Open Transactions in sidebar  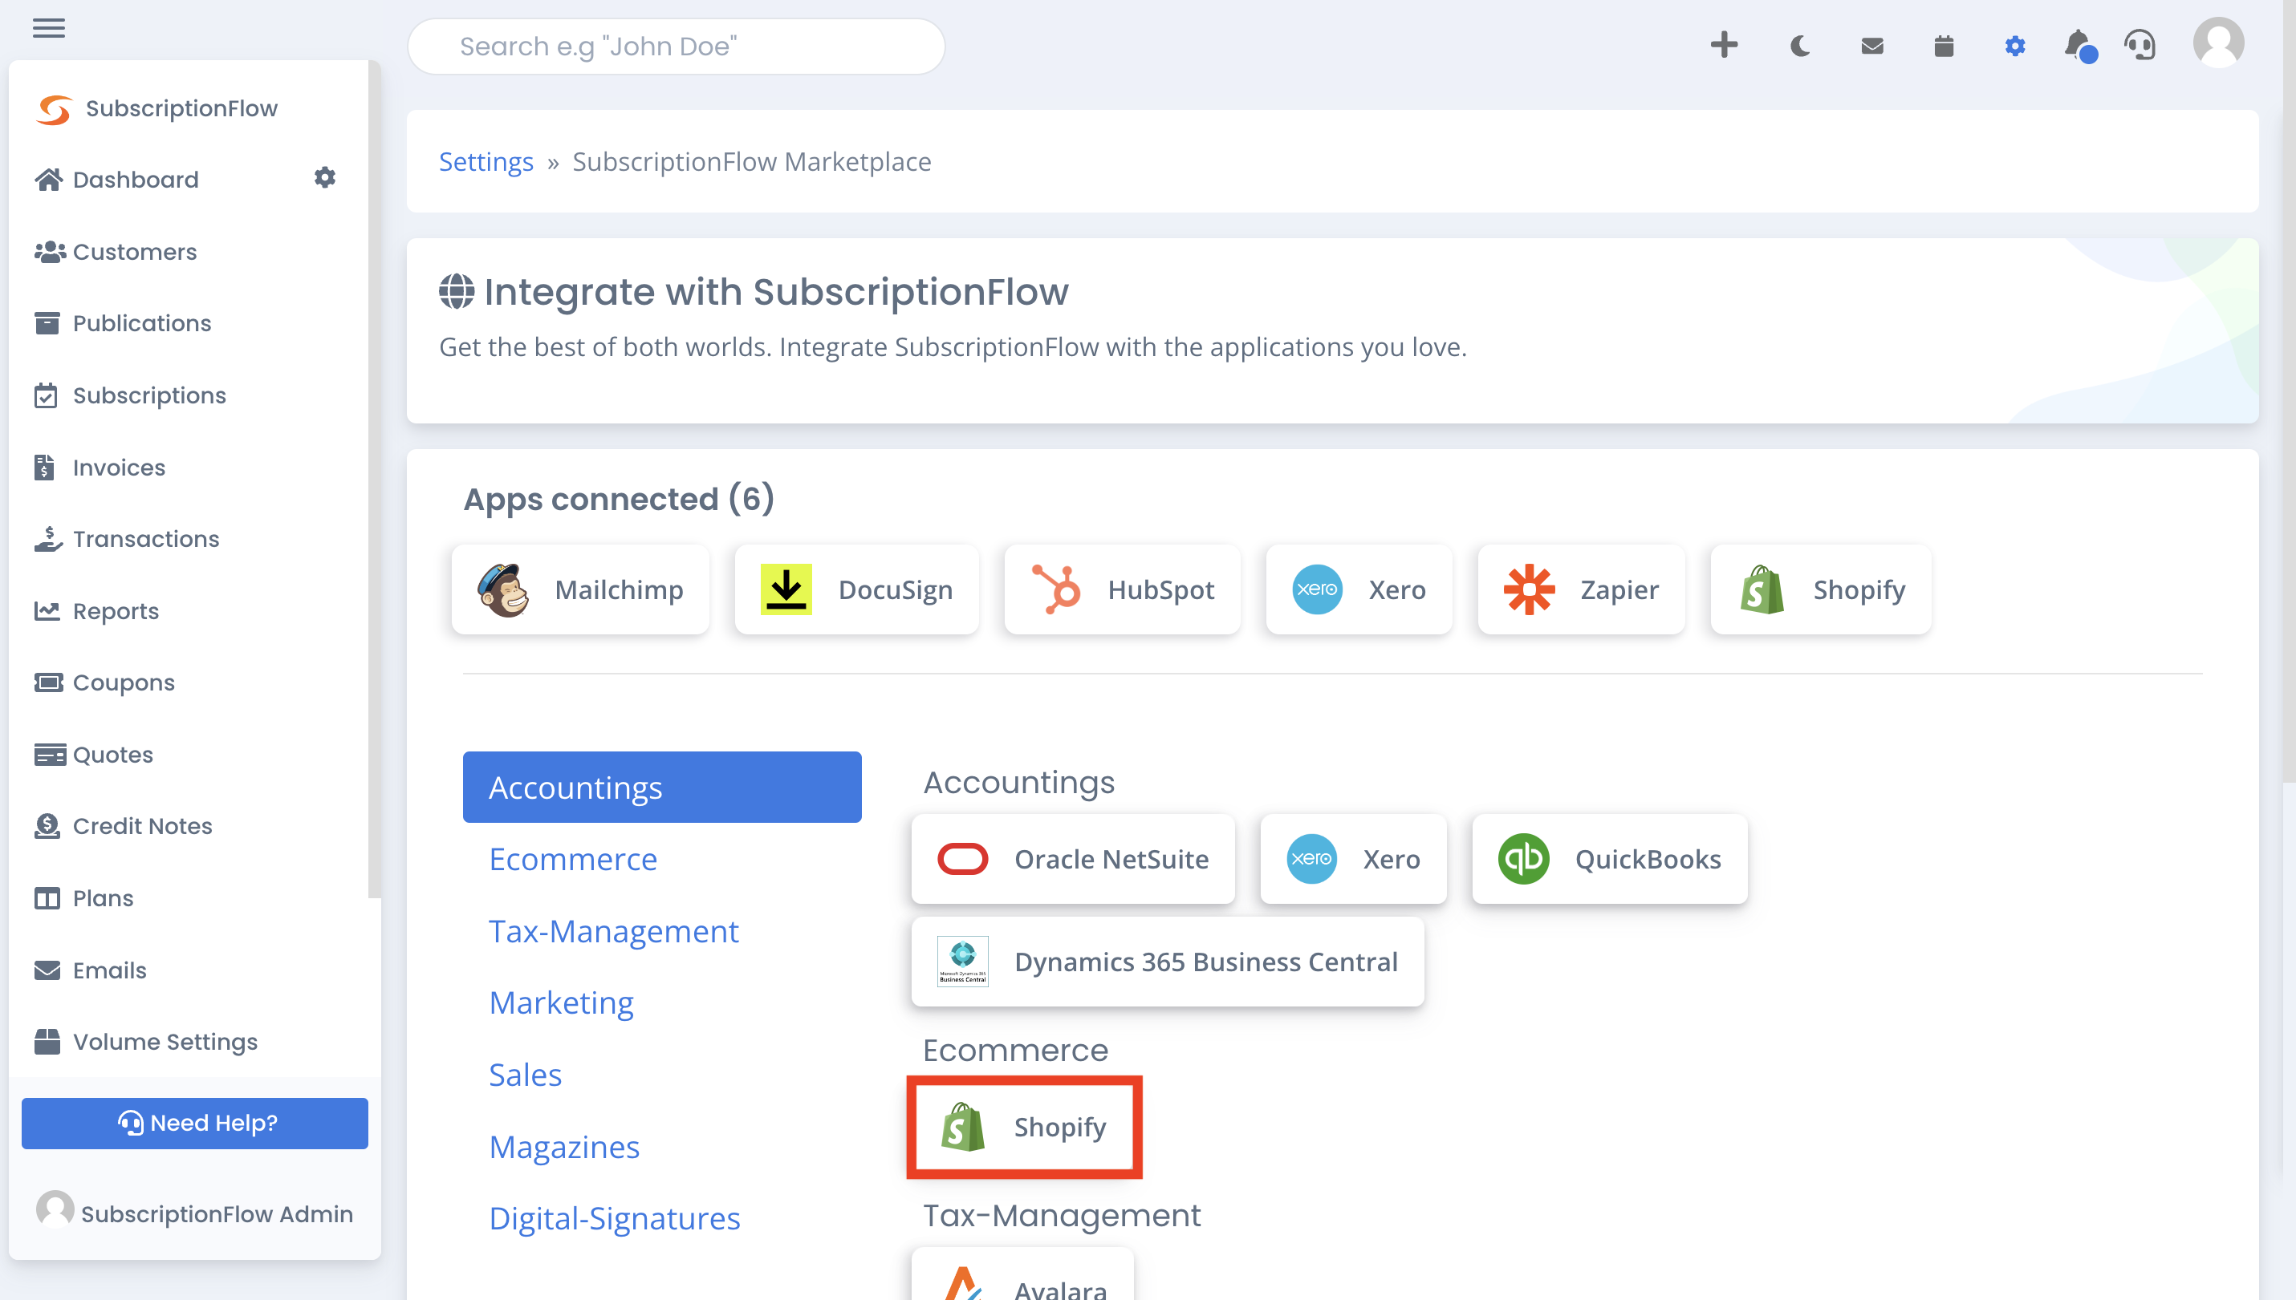pos(126,539)
